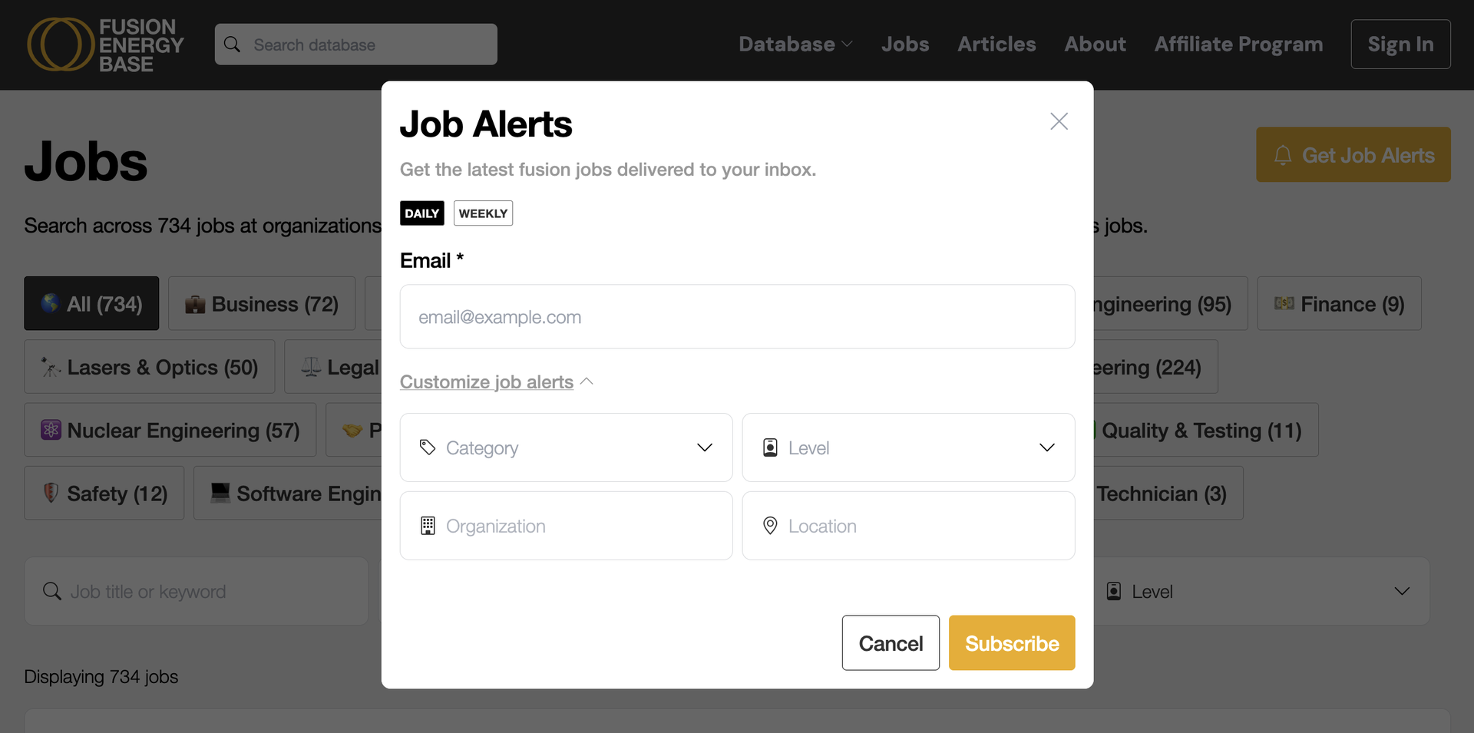Click the map pin icon in Location field
The image size is (1474, 733).
pyautogui.click(x=770, y=526)
